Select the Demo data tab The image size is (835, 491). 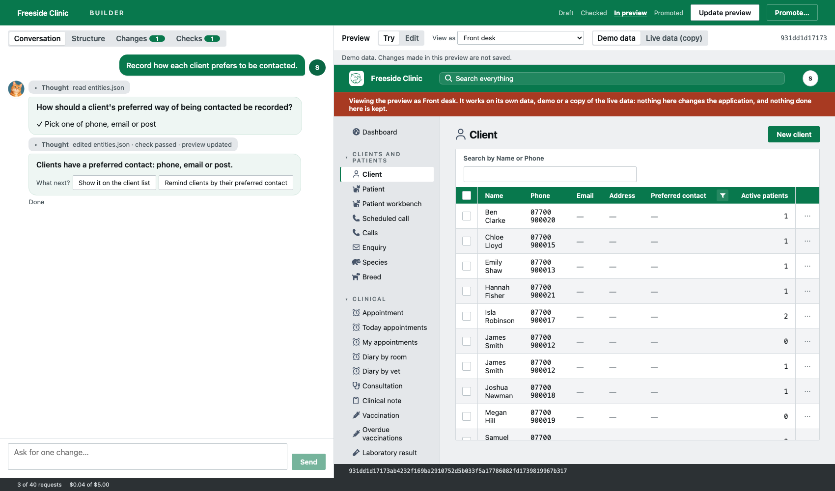pyautogui.click(x=616, y=38)
